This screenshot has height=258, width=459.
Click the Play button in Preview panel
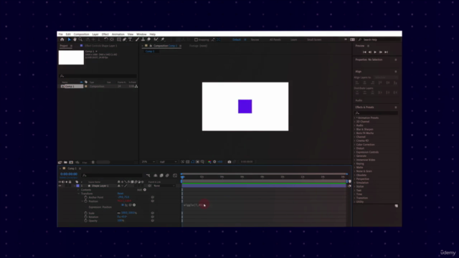click(375, 52)
